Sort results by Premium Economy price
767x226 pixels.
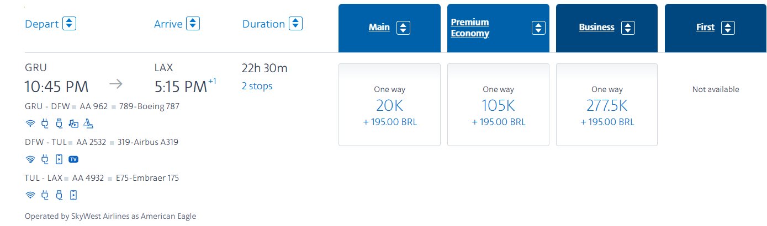point(498,28)
